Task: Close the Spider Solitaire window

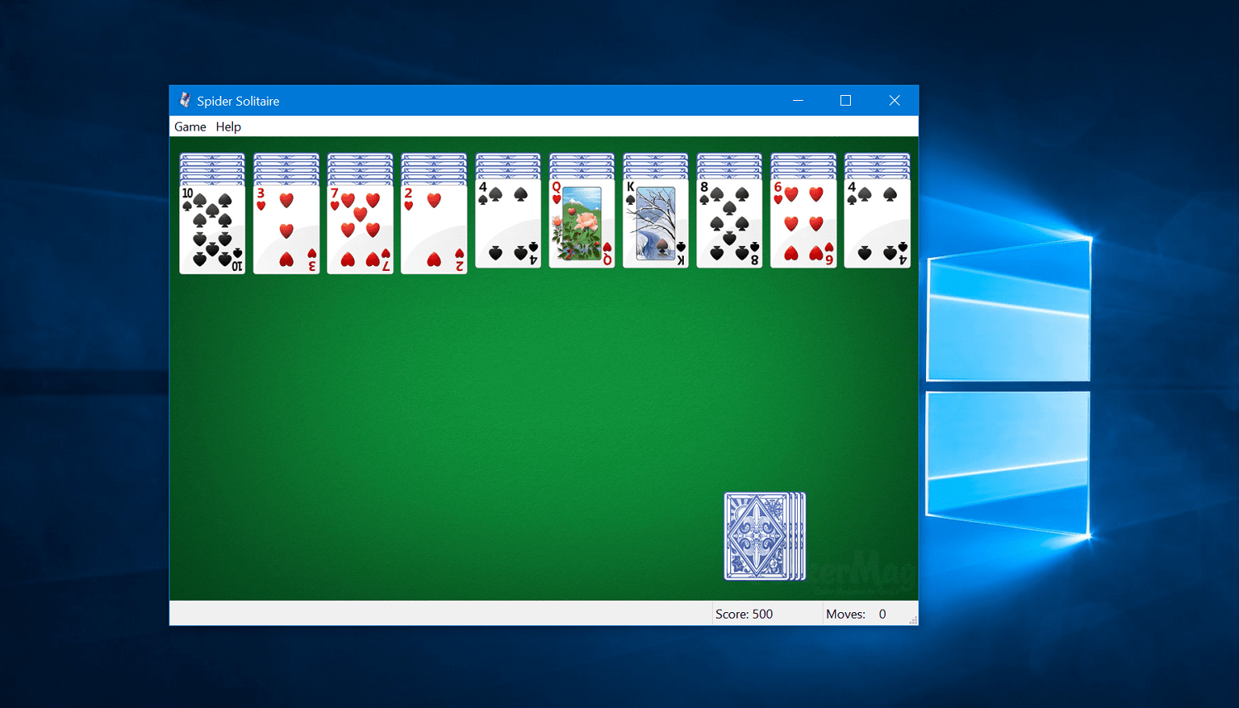Action: (x=894, y=100)
